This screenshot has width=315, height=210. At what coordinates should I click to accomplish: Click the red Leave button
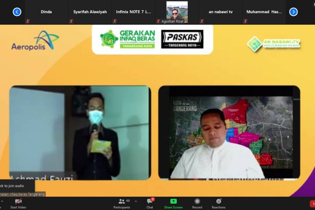click(x=312, y=203)
